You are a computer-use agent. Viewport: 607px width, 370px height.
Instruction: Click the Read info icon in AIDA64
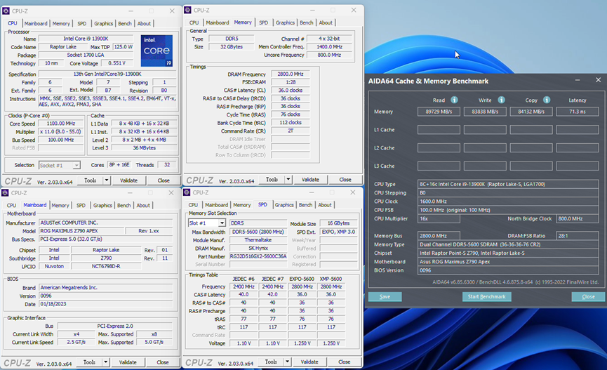[x=454, y=100]
